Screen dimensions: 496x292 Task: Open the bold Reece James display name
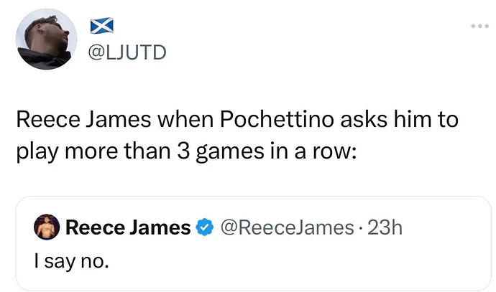pos(128,227)
